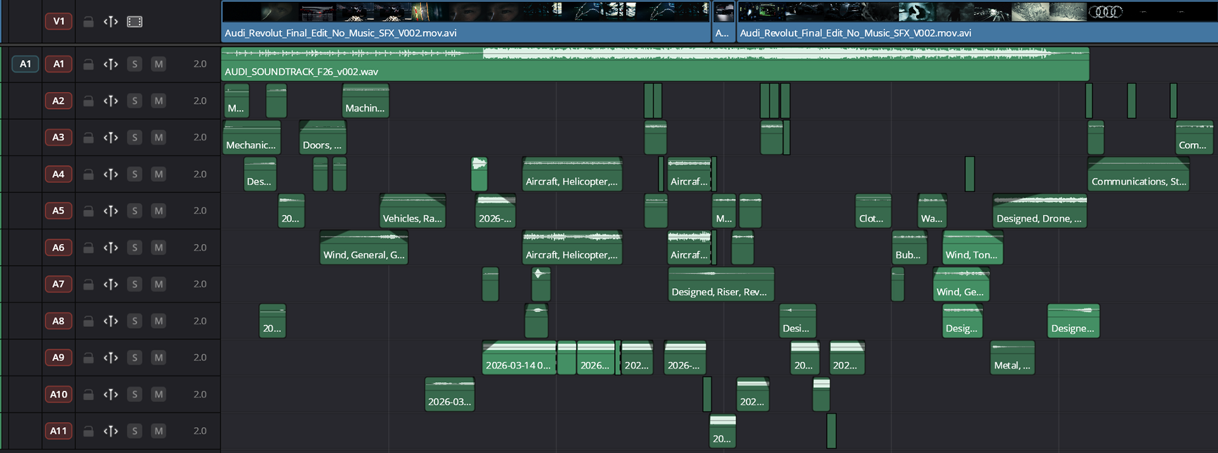The height and width of the screenshot is (453, 1218).
Task: Select the Machin... clip on A2
Action: (365, 101)
